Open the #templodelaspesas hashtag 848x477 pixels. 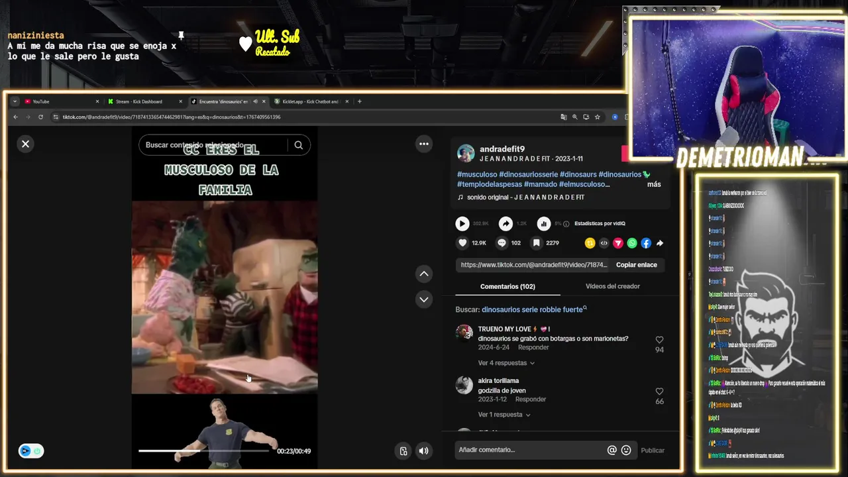(490, 184)
